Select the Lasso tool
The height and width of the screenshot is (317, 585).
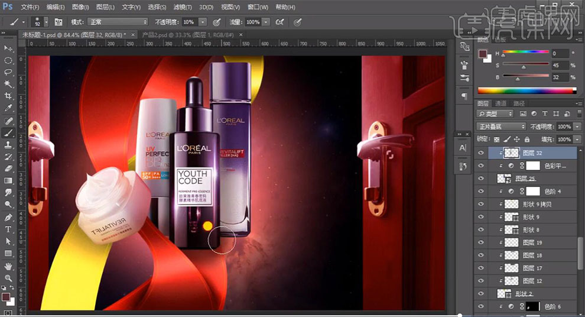pos(8,72)
